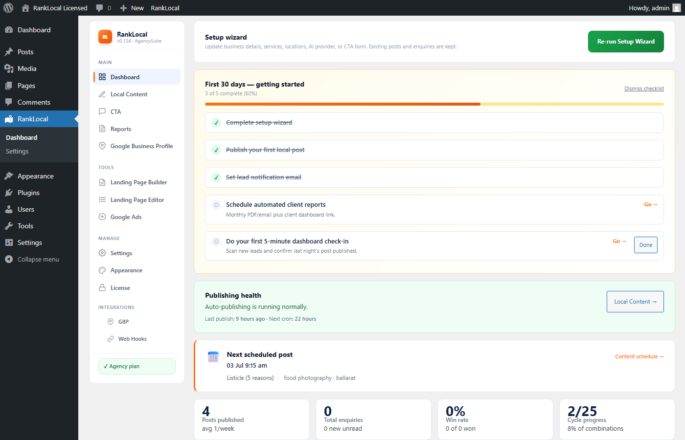The image size is (685, 440).
Task: Open the Content schedule link
Action: tap(639, 356)
